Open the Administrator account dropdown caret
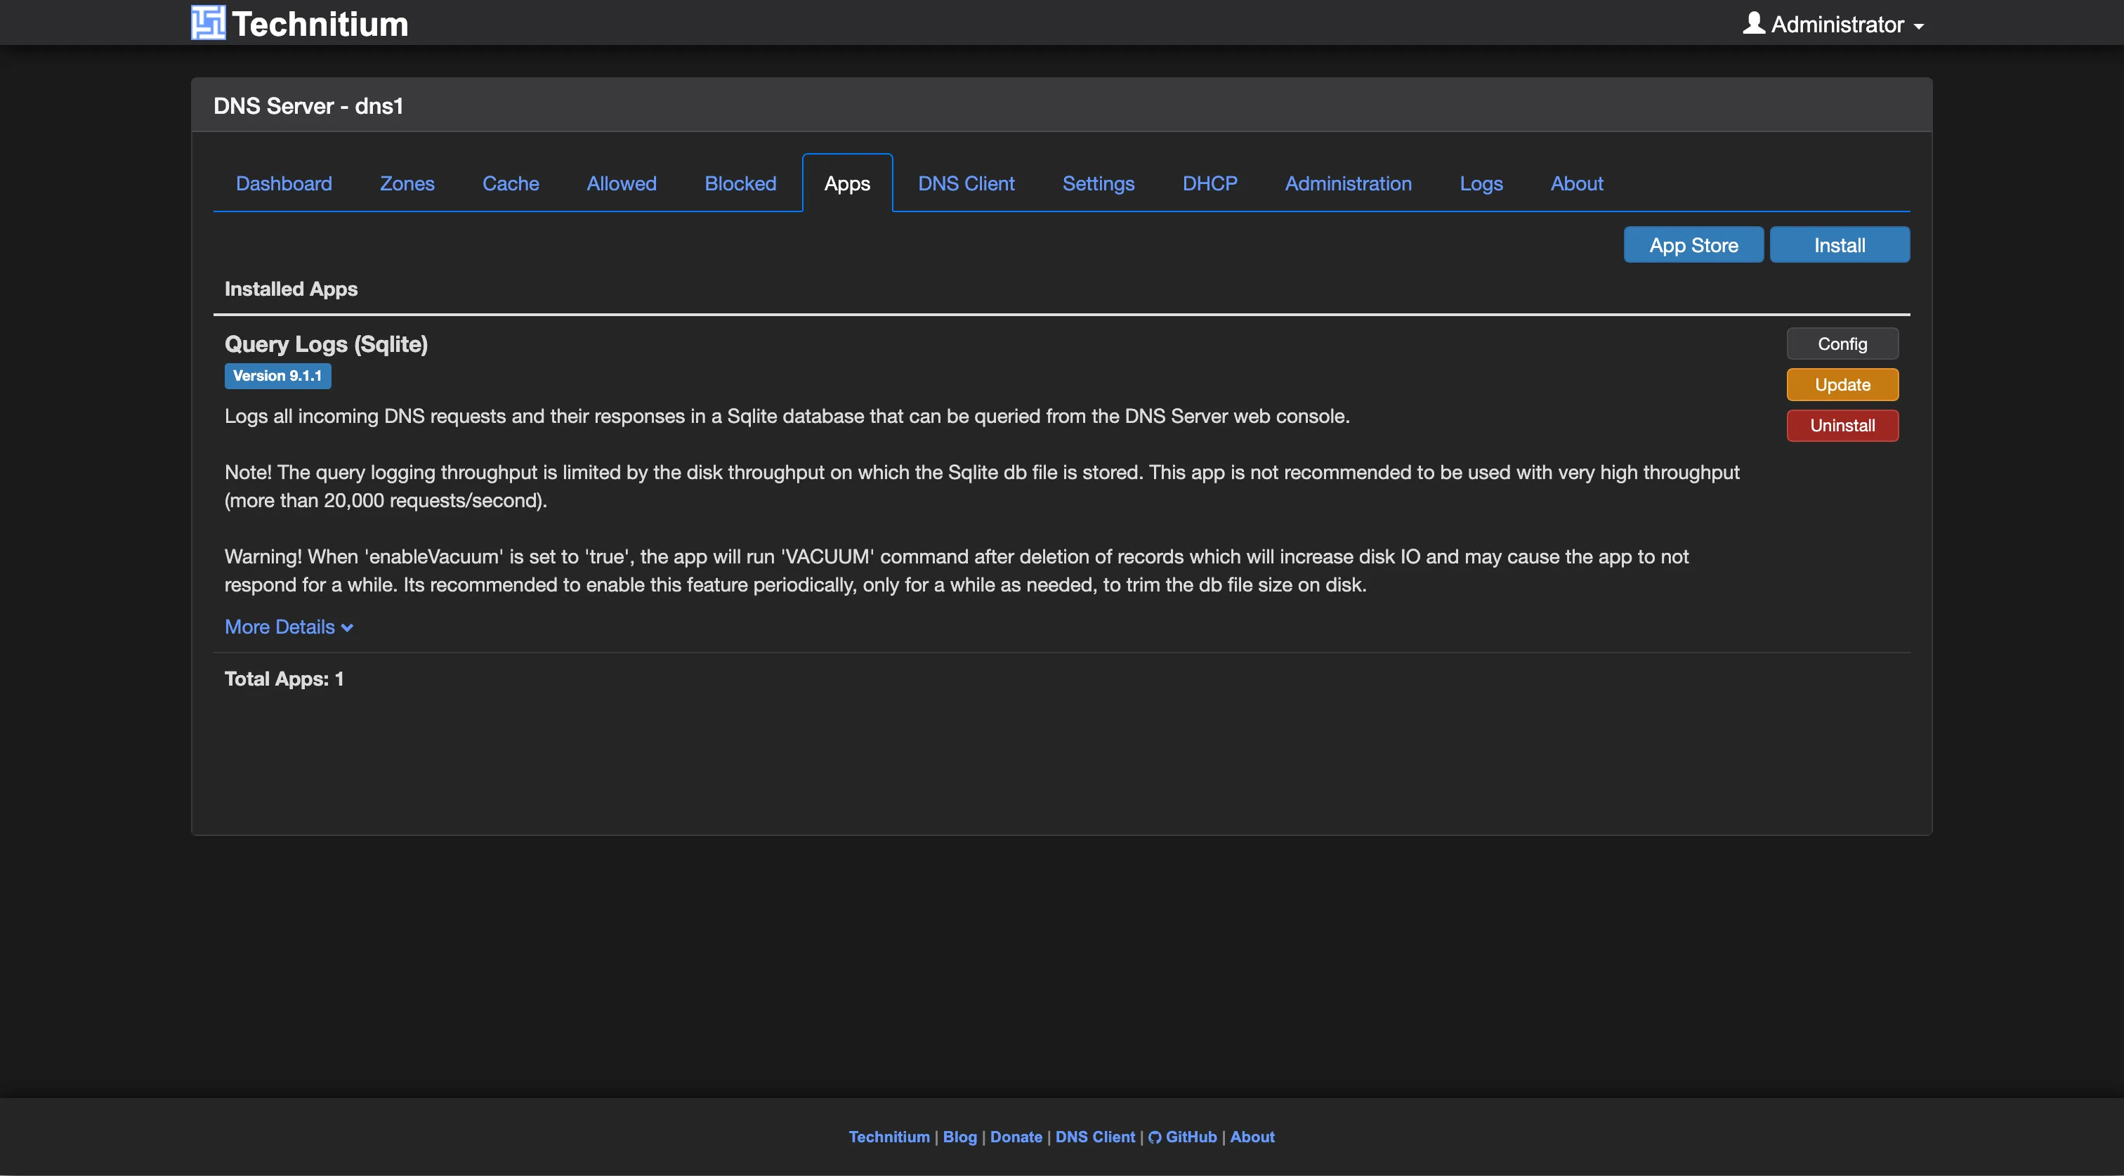2124x1176 pixels. pyautogui.click(x=1919, y=27)
